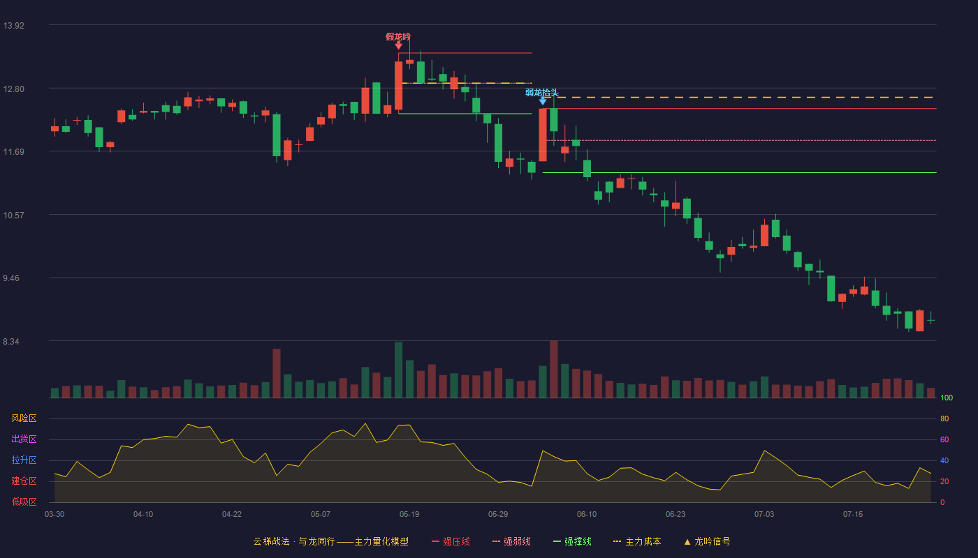Click the 04-22 date axis label
Screen dimensions: 978x558
pyautogui.click(x=232, y=514)
